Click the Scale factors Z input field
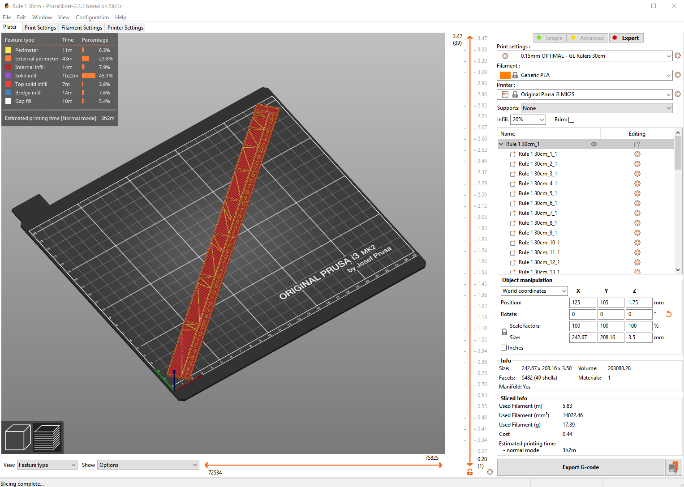This screenshot has width=684, height=487. point(639,326)
